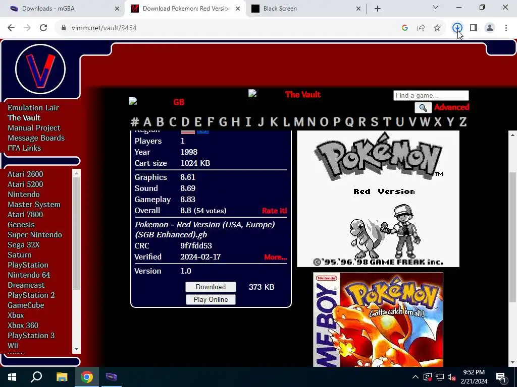517x387 pixels.
Task: Open tab search dropdown chevron
Action: pos(436,7)
